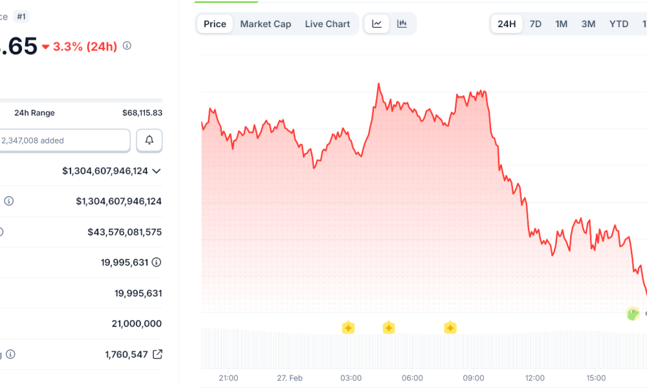Image resolution: width=647 pixels, height=388 pixels.
Task: Click info icon next to 3.3% (24h)
Action: 127,46
